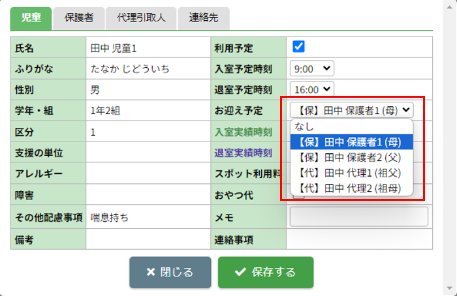The image size is (457, 296).
Task: Toggle the 利用予定 checkbox
Action: [299, 47]
